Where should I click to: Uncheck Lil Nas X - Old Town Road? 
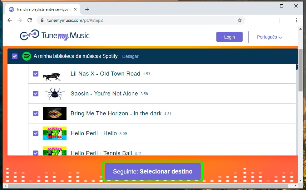36,74
